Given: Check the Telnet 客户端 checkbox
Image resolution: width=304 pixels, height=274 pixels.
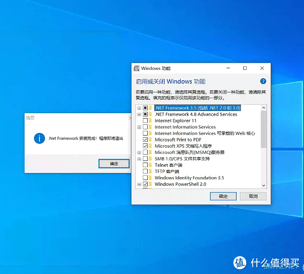Looking at the screenshot, I should click(x=145, y=165).
